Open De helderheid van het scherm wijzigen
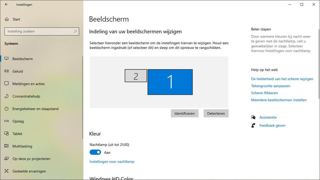 (x=282, y=79)
